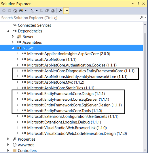
Task: Select Microsoft.AspNetCore.Mvc (1.1.2) package
Action: pos(56,82)
